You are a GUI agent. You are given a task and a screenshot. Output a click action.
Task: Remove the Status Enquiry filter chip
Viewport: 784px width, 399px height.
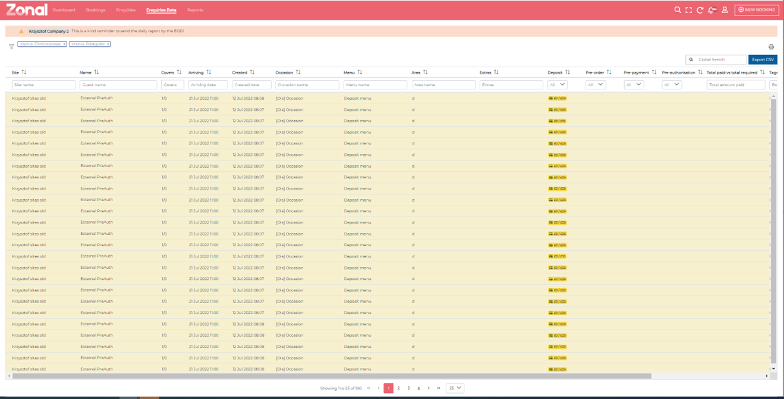108,44
